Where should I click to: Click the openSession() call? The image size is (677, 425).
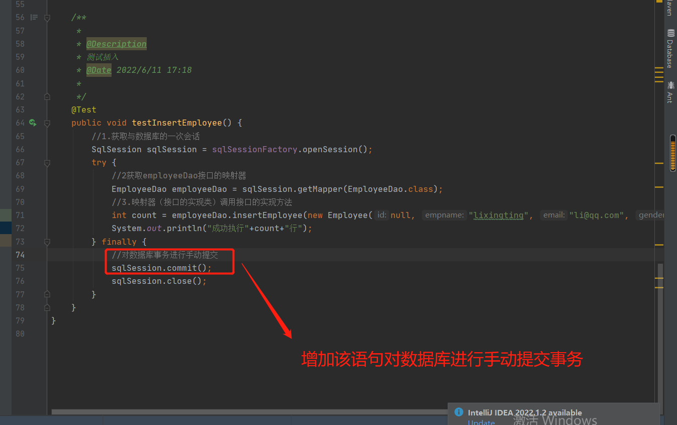(x=335, y=149)
